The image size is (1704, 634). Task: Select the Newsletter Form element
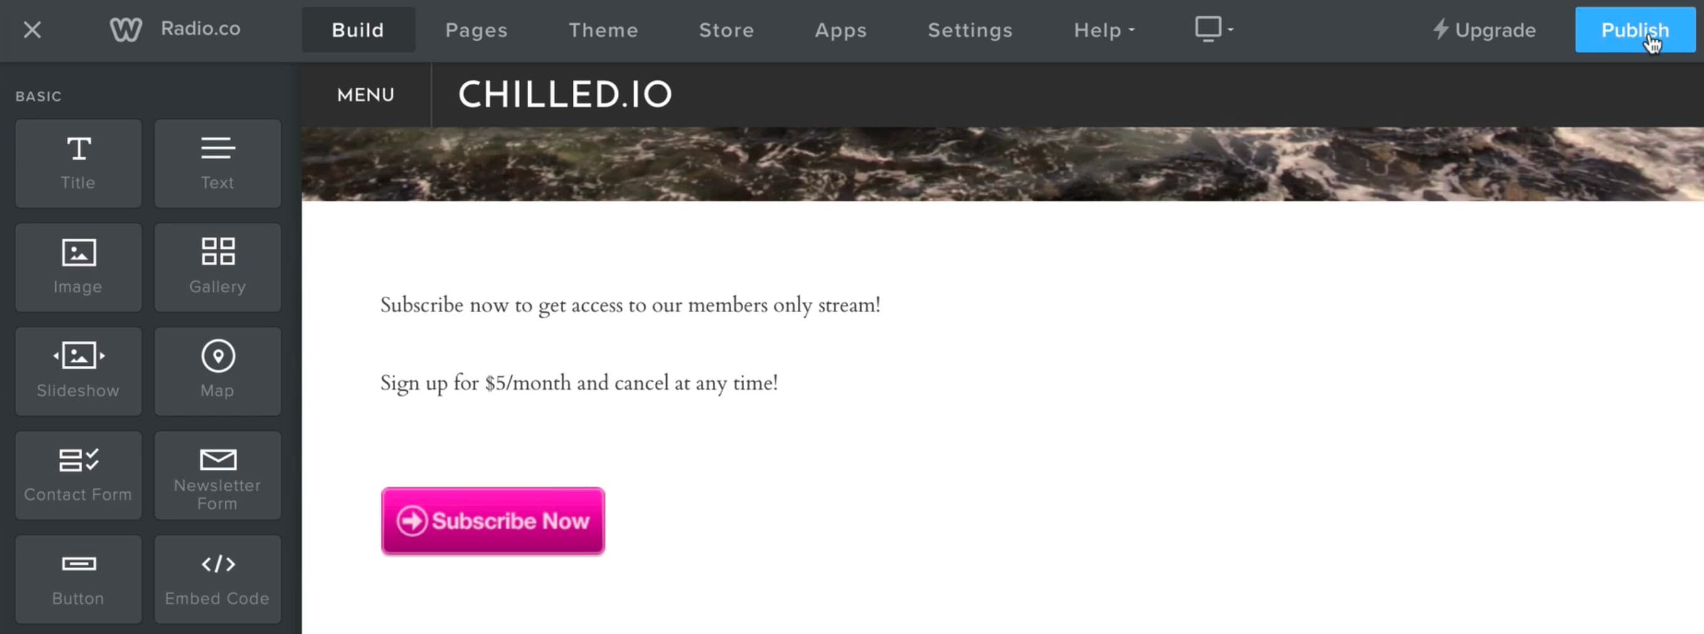pyautogui.click(x=217, y=475)
